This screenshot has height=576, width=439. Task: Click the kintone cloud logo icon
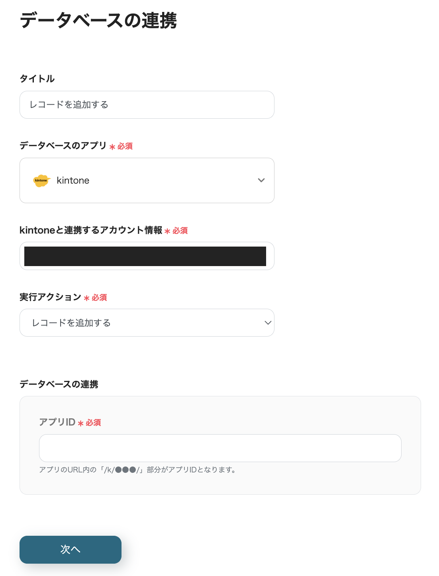[41, 180]
